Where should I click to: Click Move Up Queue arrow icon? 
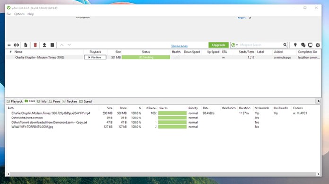[61, 45]
